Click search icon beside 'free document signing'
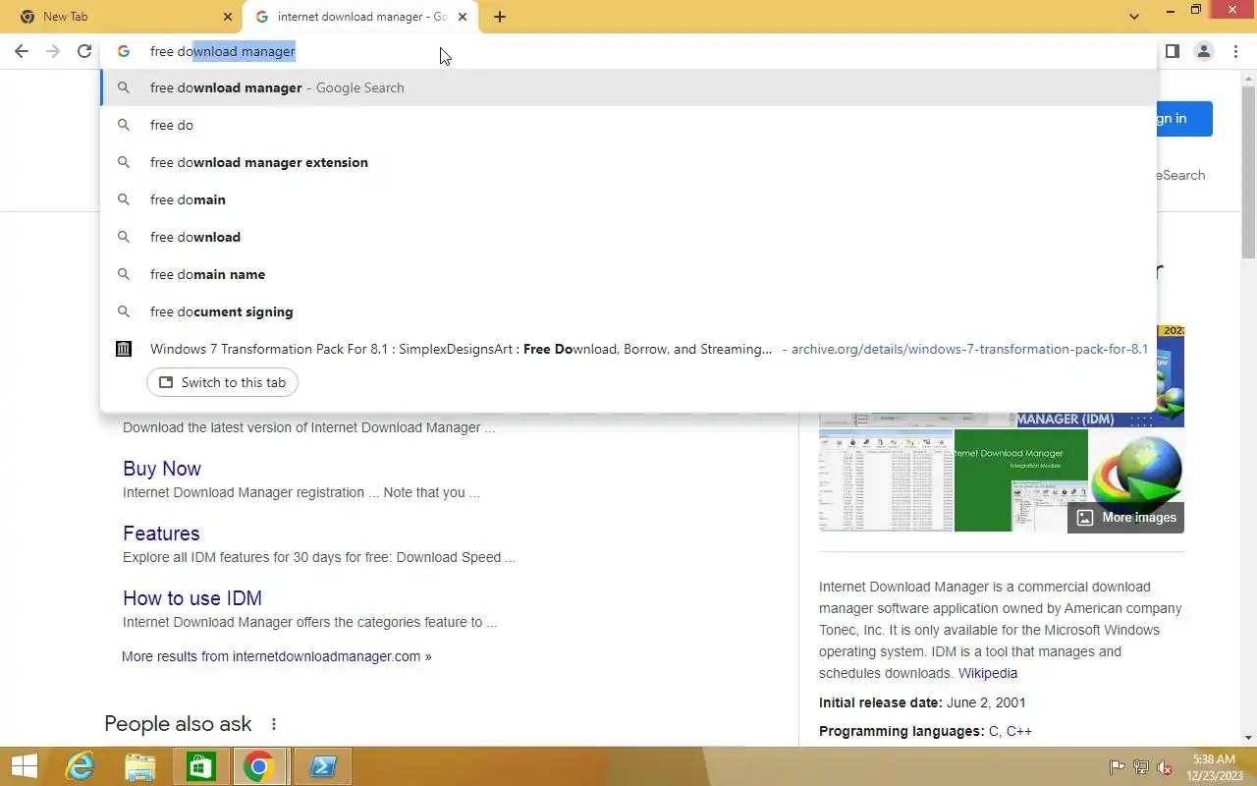This screenshot has height=786, width=1257. pos(124,311)
